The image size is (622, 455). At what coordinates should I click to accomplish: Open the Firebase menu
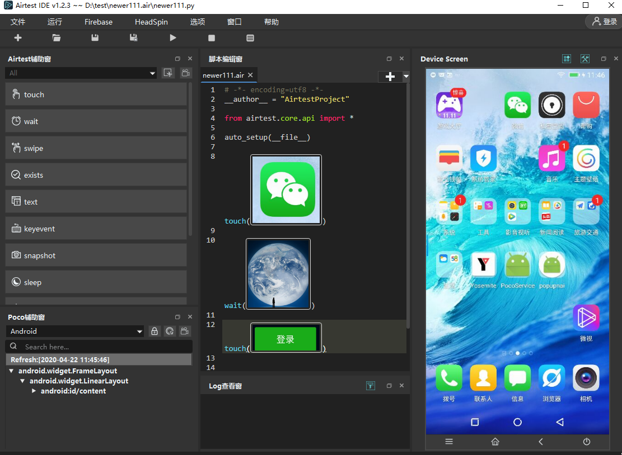tap(99, 22)
